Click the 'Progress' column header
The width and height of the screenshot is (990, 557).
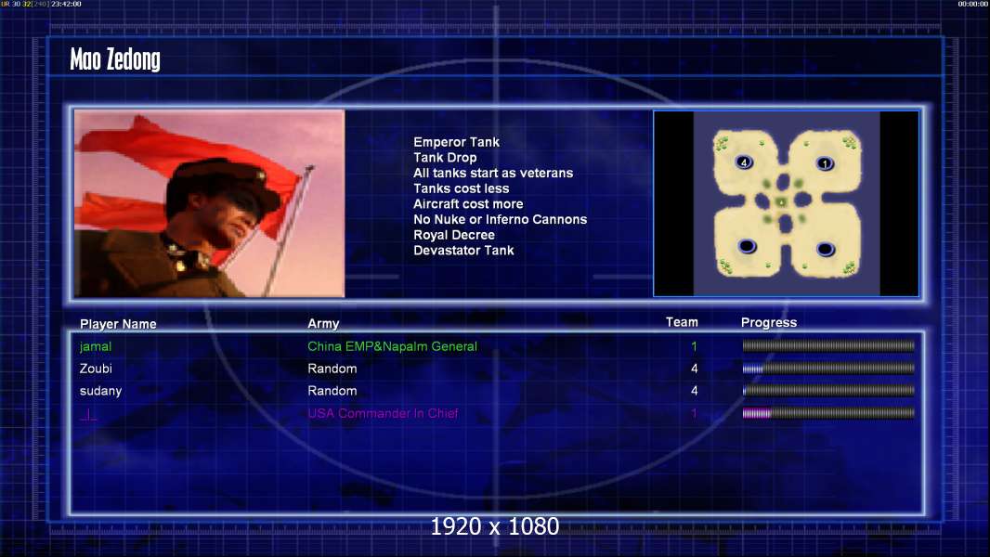(768, 323)
